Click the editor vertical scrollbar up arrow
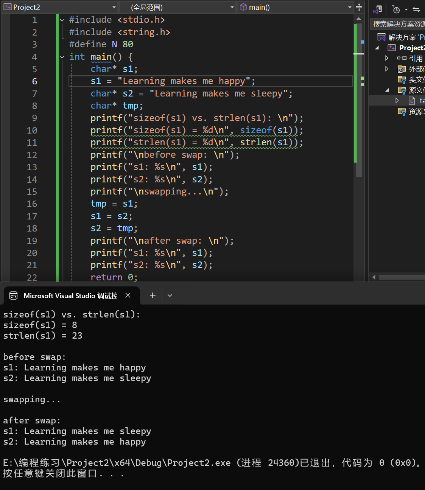 359,19
